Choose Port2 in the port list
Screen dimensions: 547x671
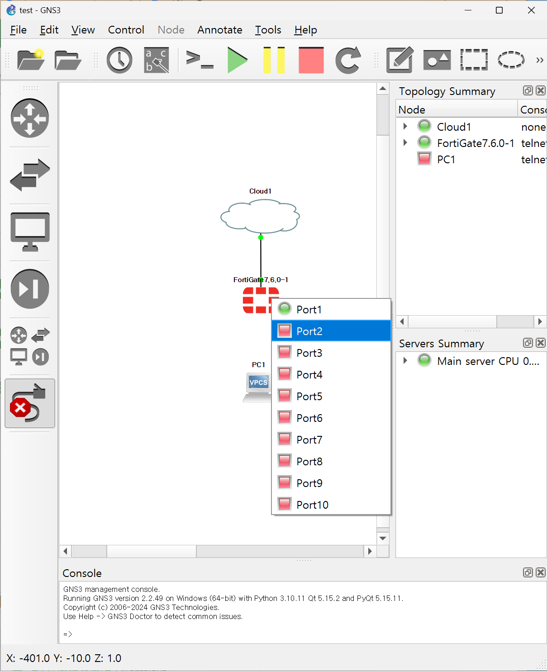coord(331,331)
